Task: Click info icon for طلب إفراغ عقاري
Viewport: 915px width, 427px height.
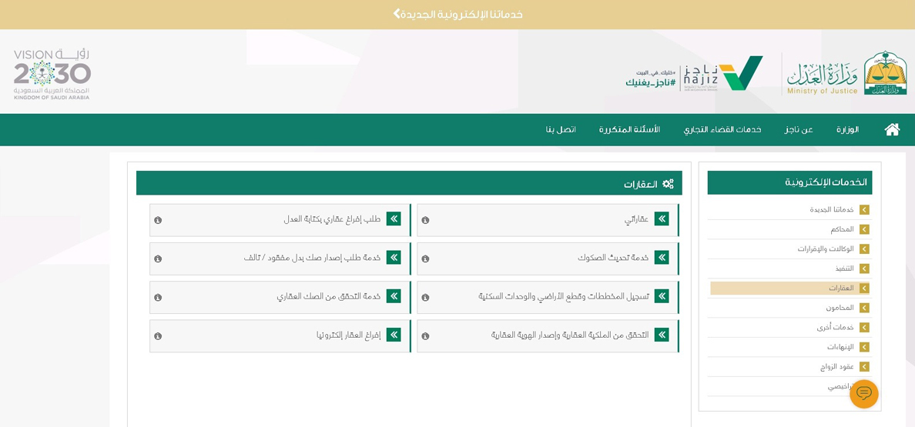Action: 158,220
